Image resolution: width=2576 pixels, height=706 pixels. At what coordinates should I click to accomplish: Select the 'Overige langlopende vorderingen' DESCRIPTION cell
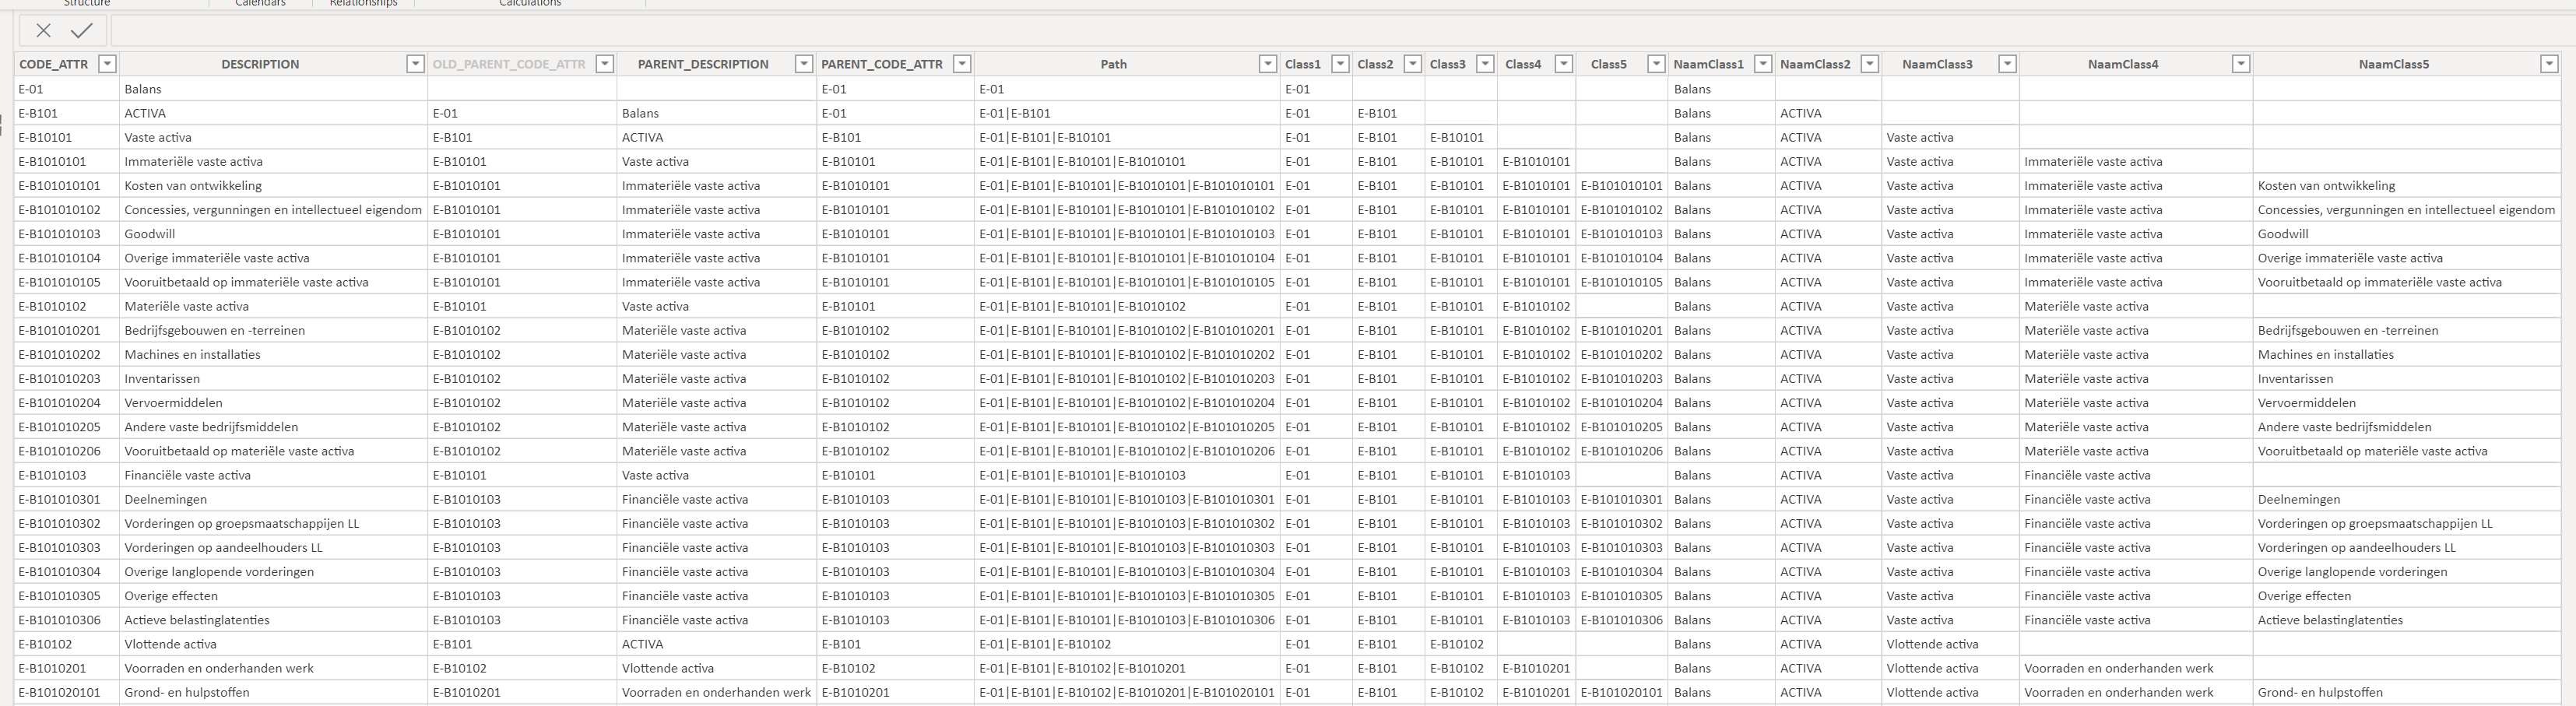[x=273, y=572]
